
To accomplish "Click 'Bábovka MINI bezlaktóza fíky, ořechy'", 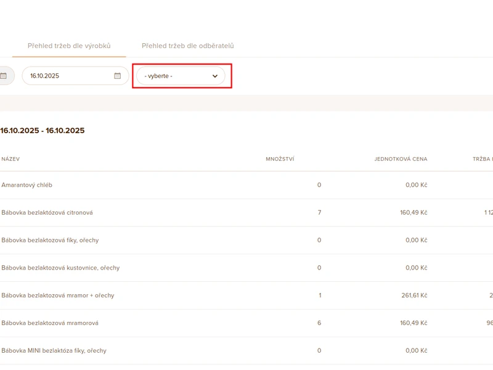I will [x=54, y=351].
